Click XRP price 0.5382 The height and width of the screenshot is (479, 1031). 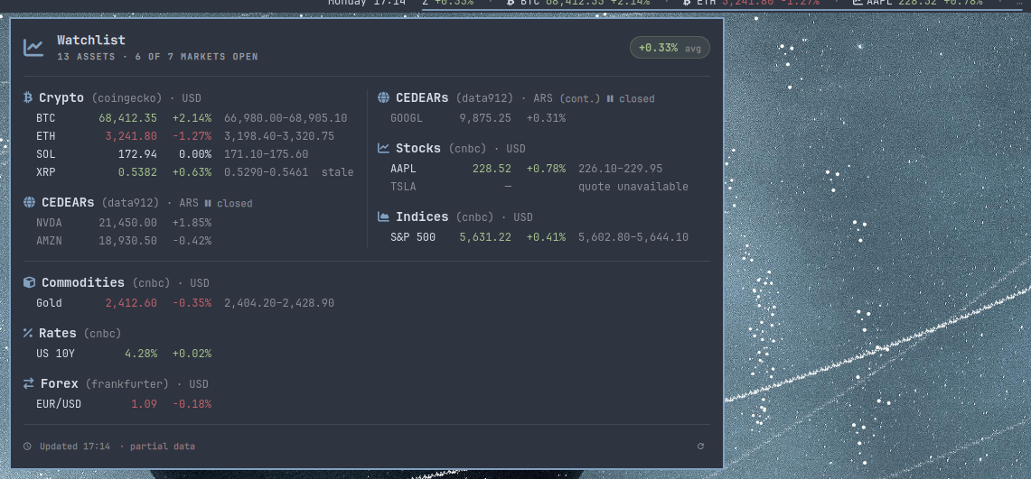tap(137, 172)
